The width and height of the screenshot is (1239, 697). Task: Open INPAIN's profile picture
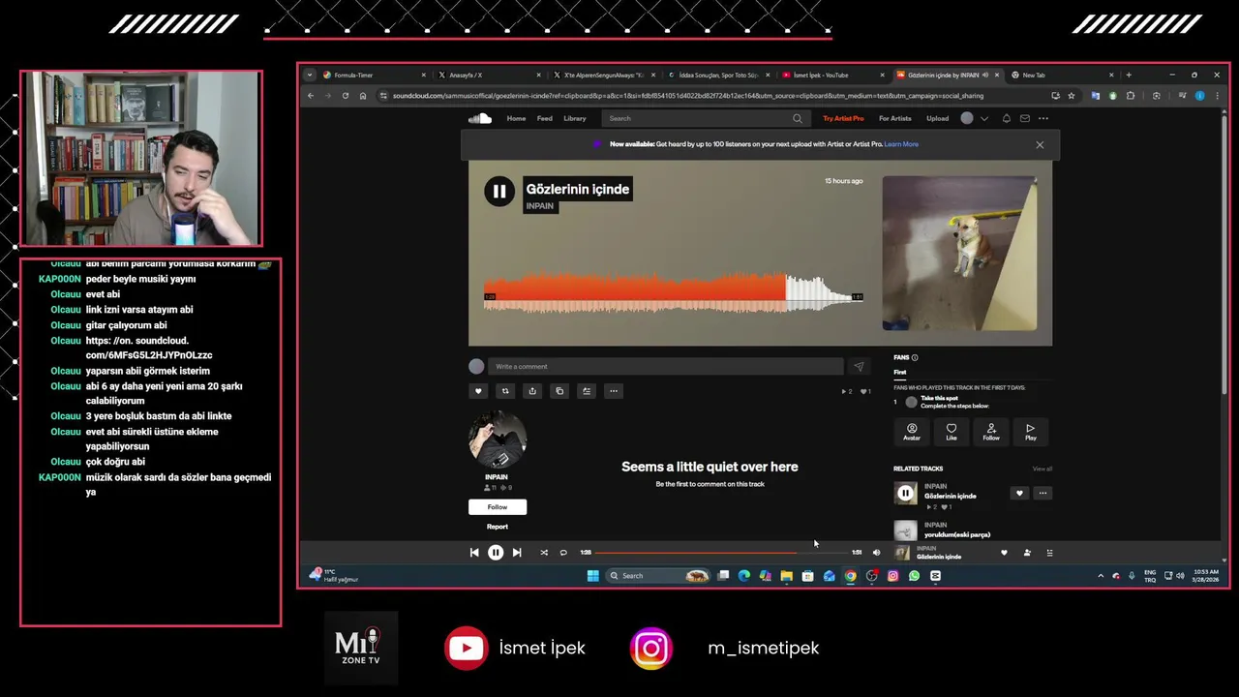point(498,439)
